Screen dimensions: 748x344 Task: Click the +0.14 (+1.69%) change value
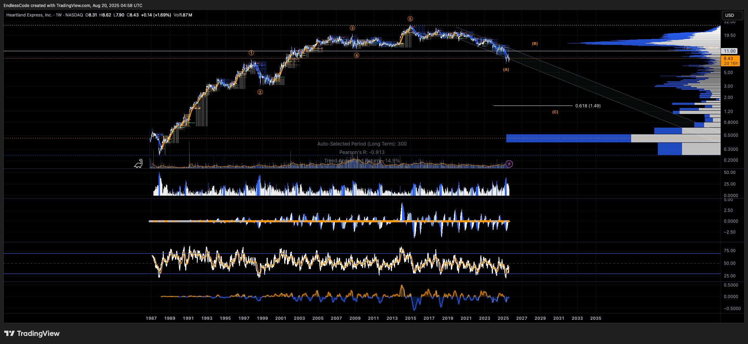coord(156,15)
